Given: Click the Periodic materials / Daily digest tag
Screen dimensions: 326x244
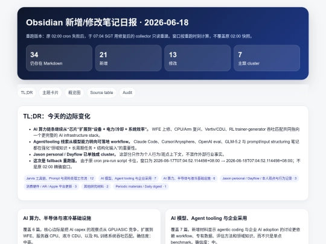Looking at the screenshot, I should point(141,186).
